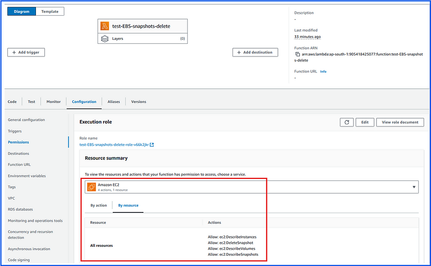Open Function URL in side menu
This screenshot has width=431, height=266.
19,164
